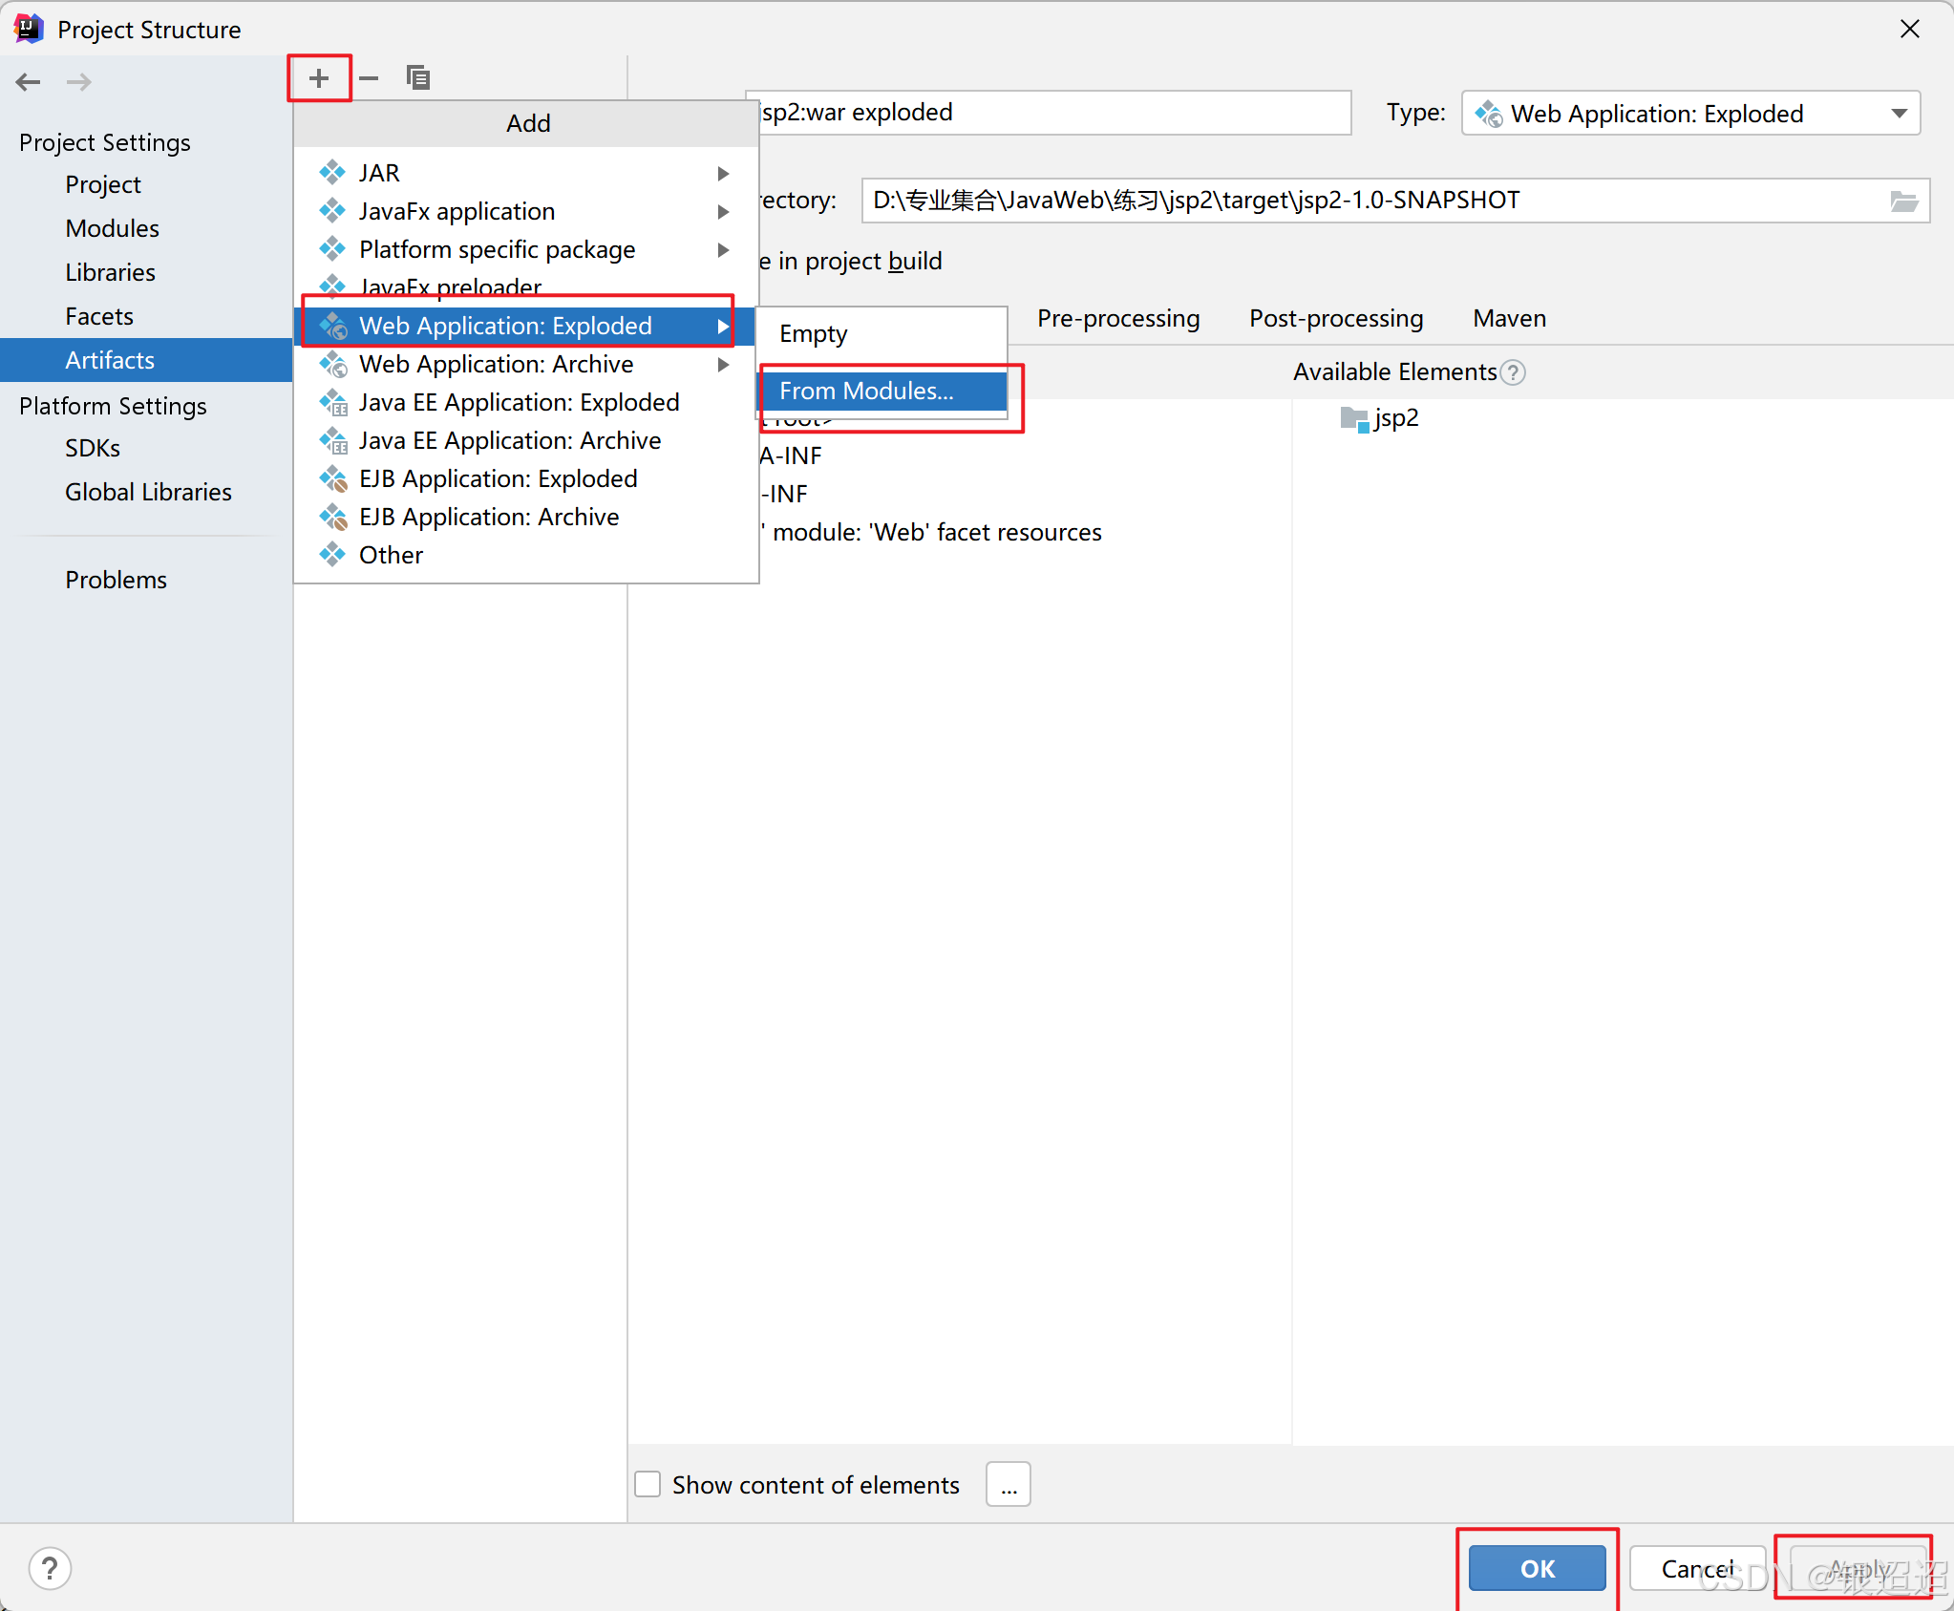The image size is (1954, 1611).
Task: Choose From Modules... option
Action: point(866,392)
